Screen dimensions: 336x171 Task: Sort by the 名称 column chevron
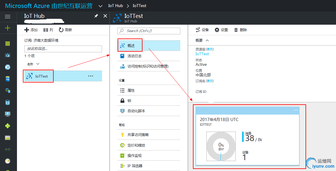point(38,64)
